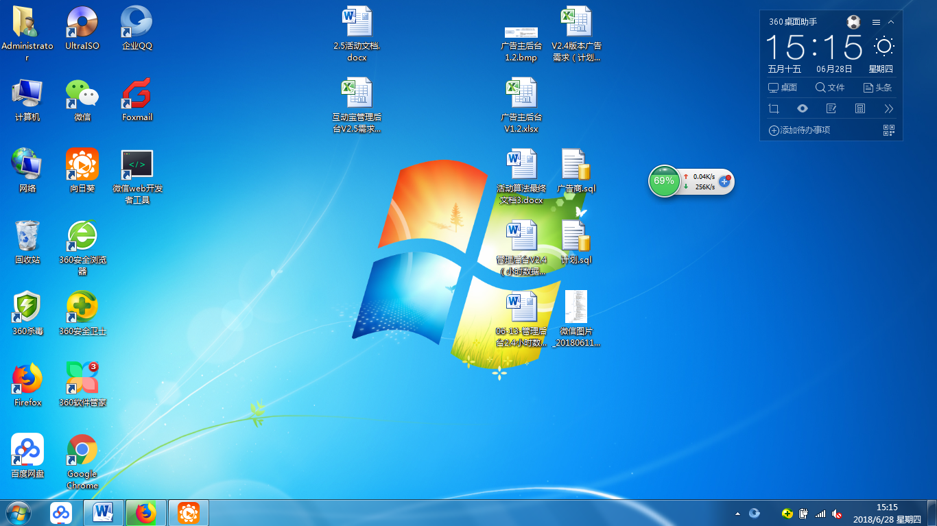Collapse the 360桌面助手 panel with the up chevron
Image resolution: width=937 pixels, height=526 pixels.
coord(891,22)
